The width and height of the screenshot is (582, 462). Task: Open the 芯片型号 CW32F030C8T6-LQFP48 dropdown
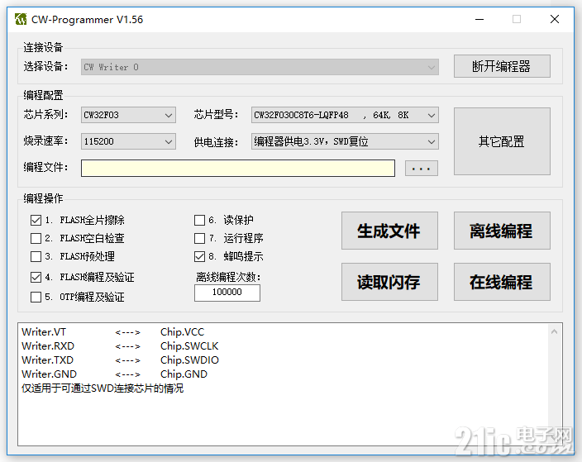tap(345, 115)
